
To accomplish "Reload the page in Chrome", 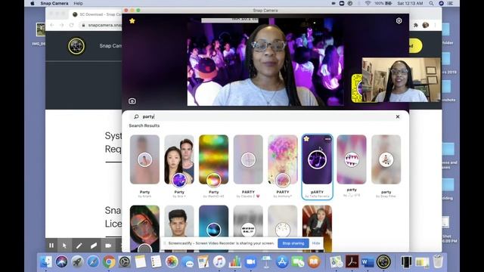I will (71, 25).
